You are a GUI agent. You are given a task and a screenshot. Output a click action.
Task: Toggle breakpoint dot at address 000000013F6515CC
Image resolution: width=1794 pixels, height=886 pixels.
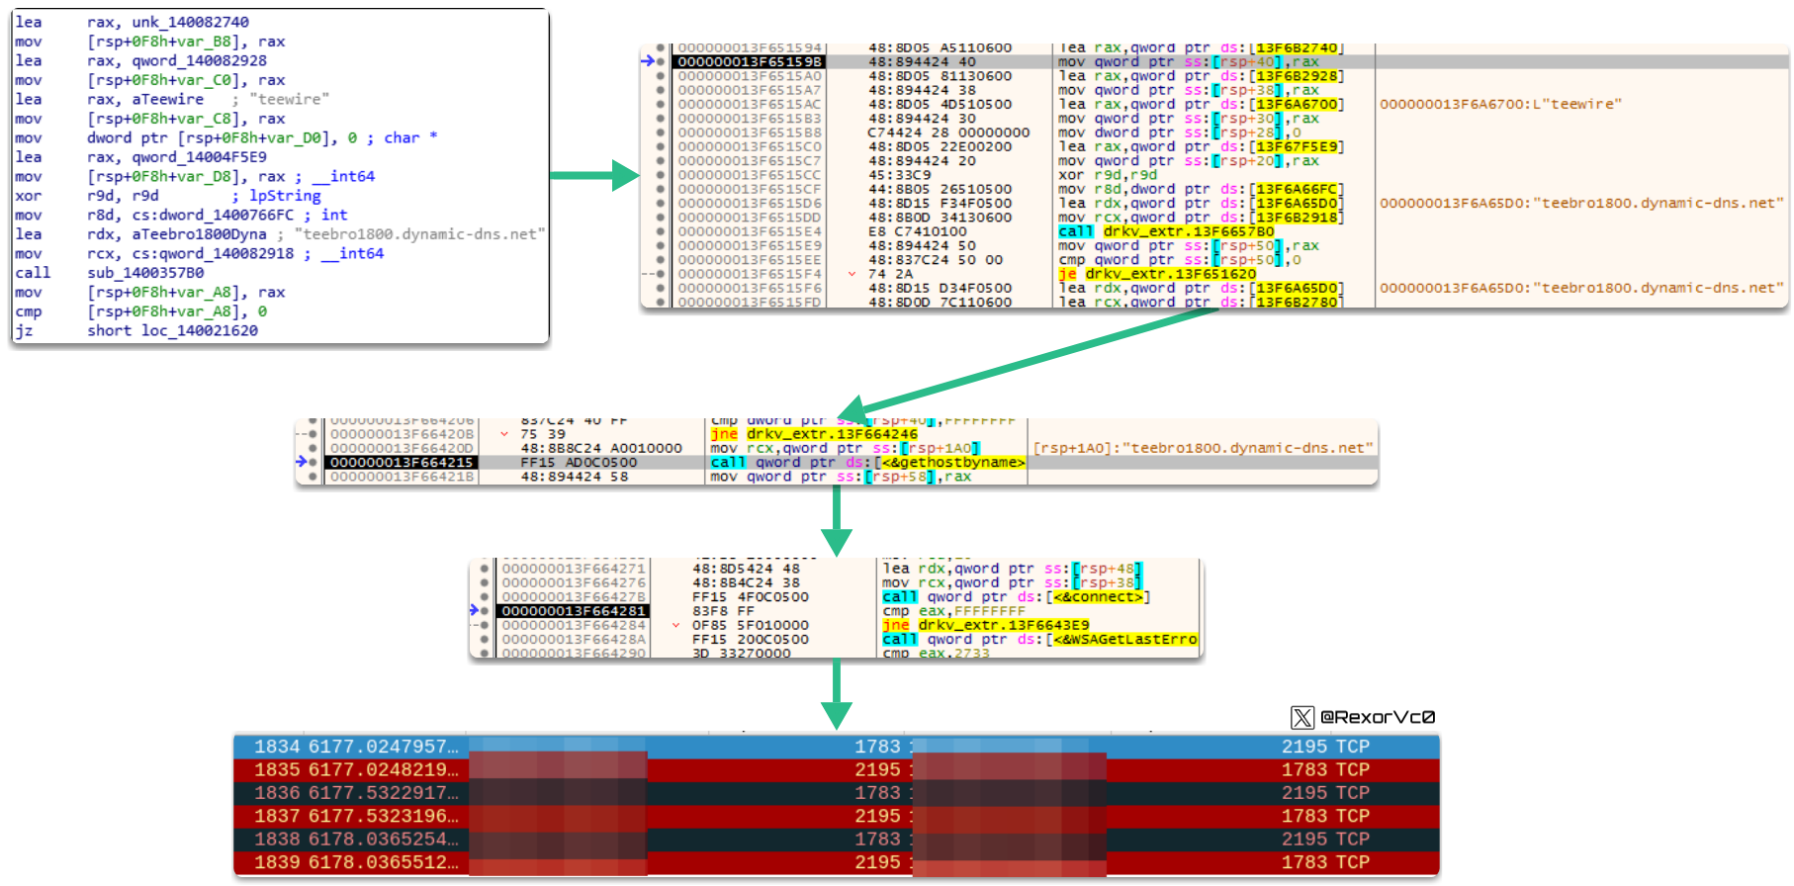(660, 175)
